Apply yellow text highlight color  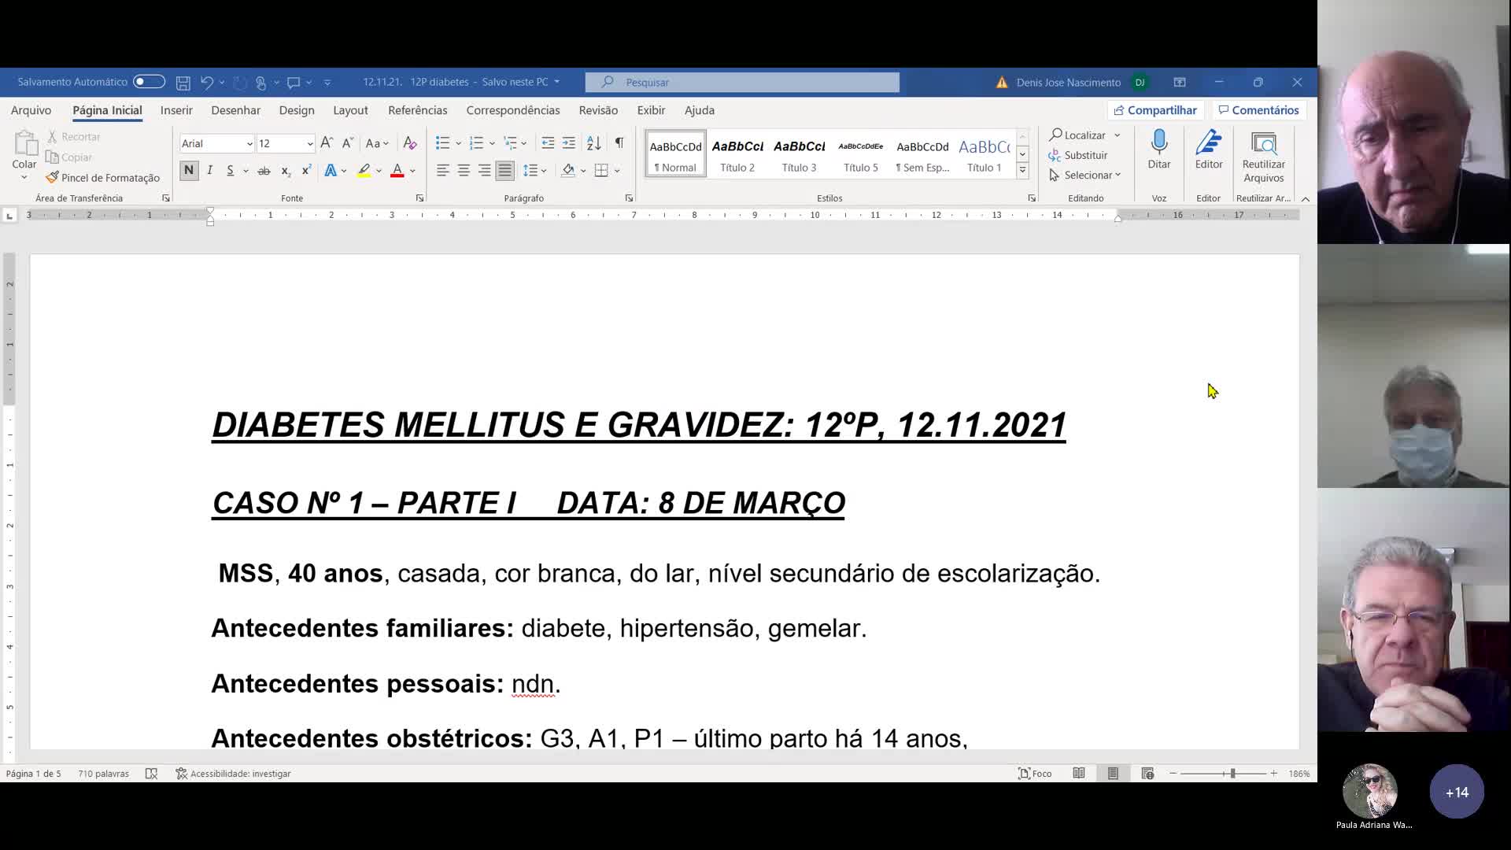click(x=364, y=170)
